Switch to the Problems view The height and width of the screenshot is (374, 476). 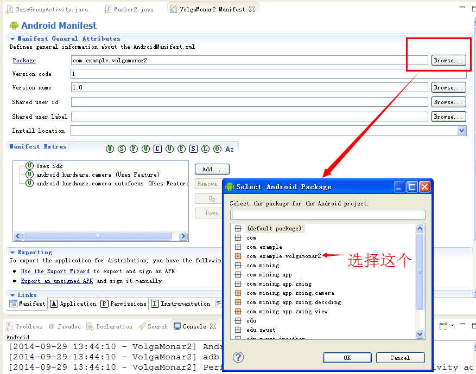pos(24,326)
